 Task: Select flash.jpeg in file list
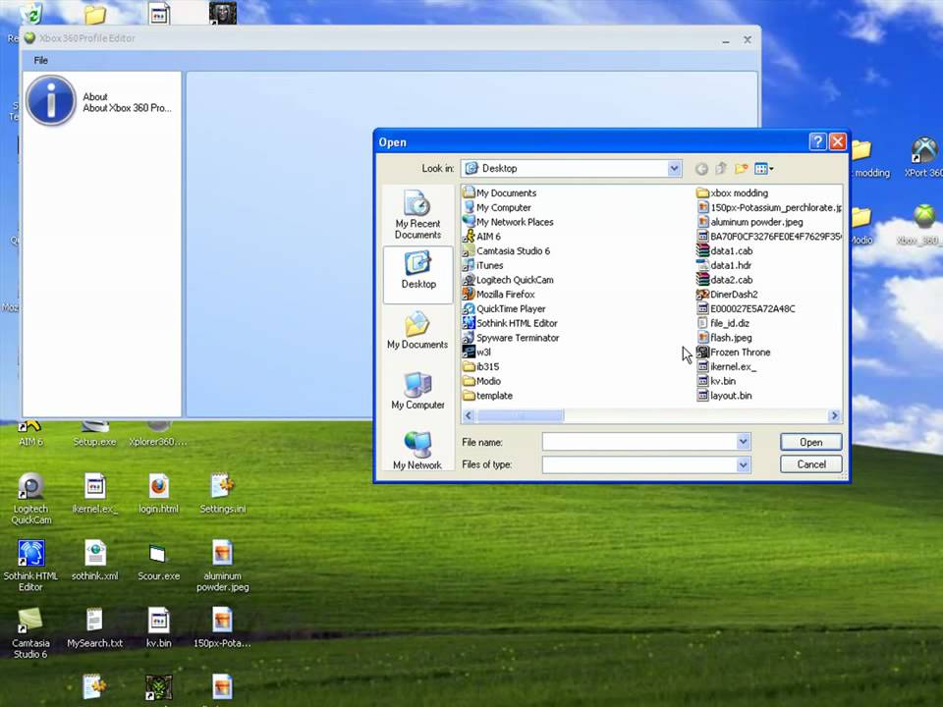pos(724,337)
